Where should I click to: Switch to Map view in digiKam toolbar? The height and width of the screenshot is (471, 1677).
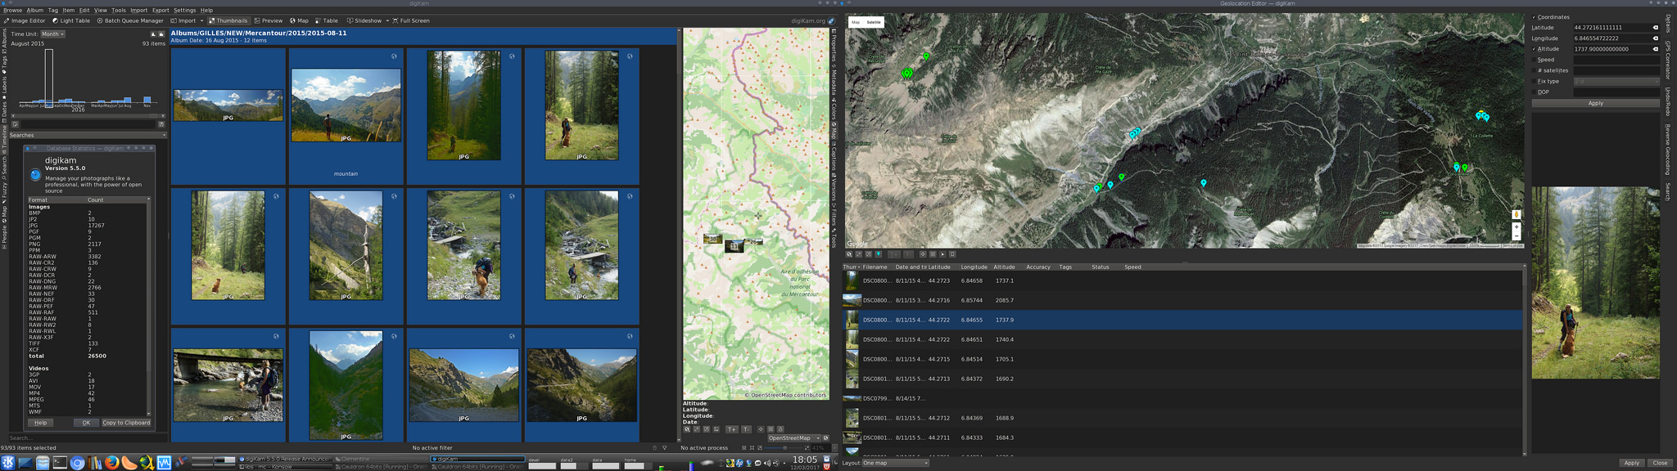click(x=299, y=20)
